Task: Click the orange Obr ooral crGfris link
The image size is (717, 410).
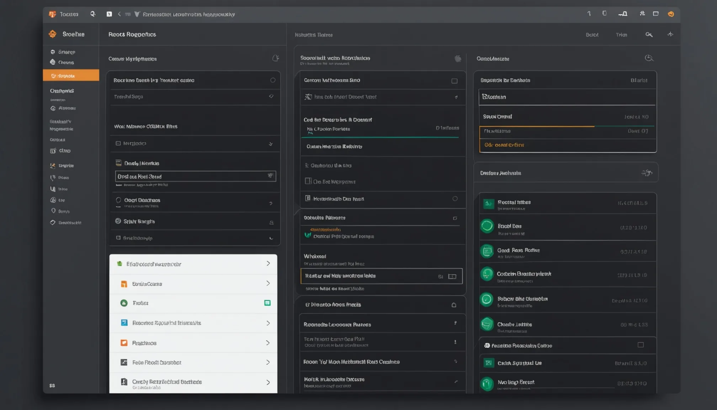Action: [504, 145]
